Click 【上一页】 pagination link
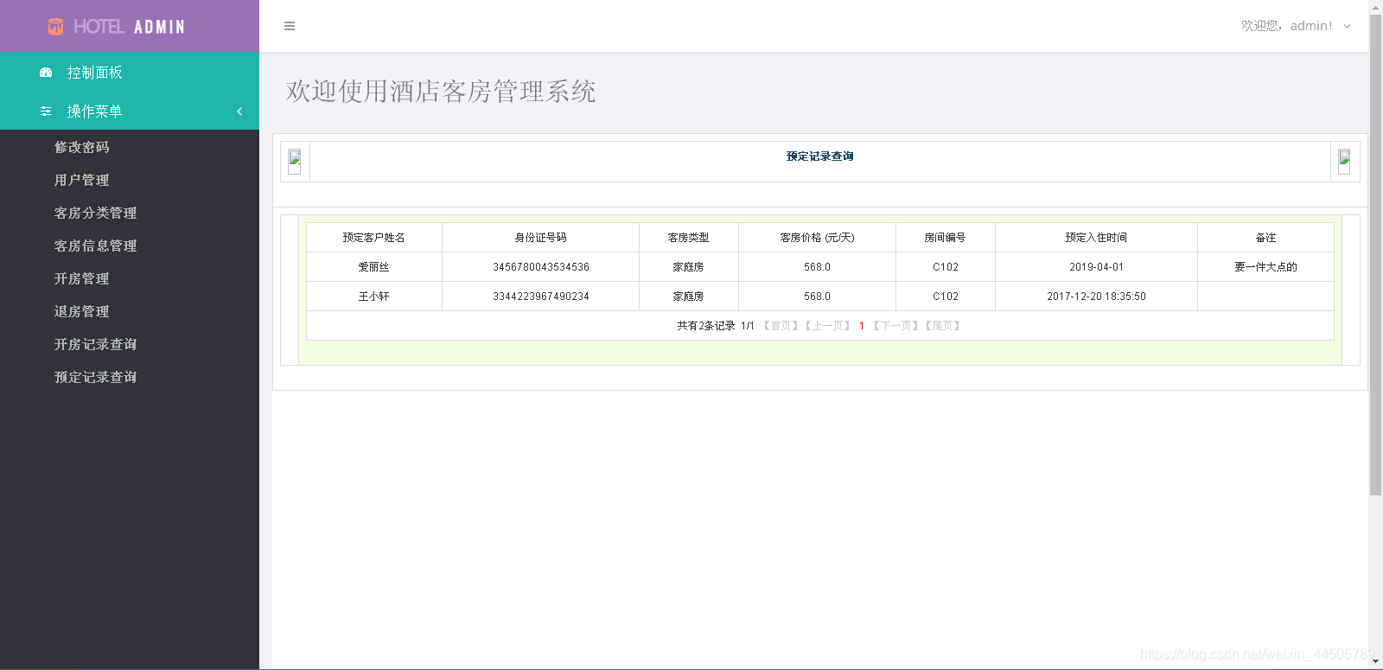Viewport: 1383px width, 670px height. (x=827, y=326)
